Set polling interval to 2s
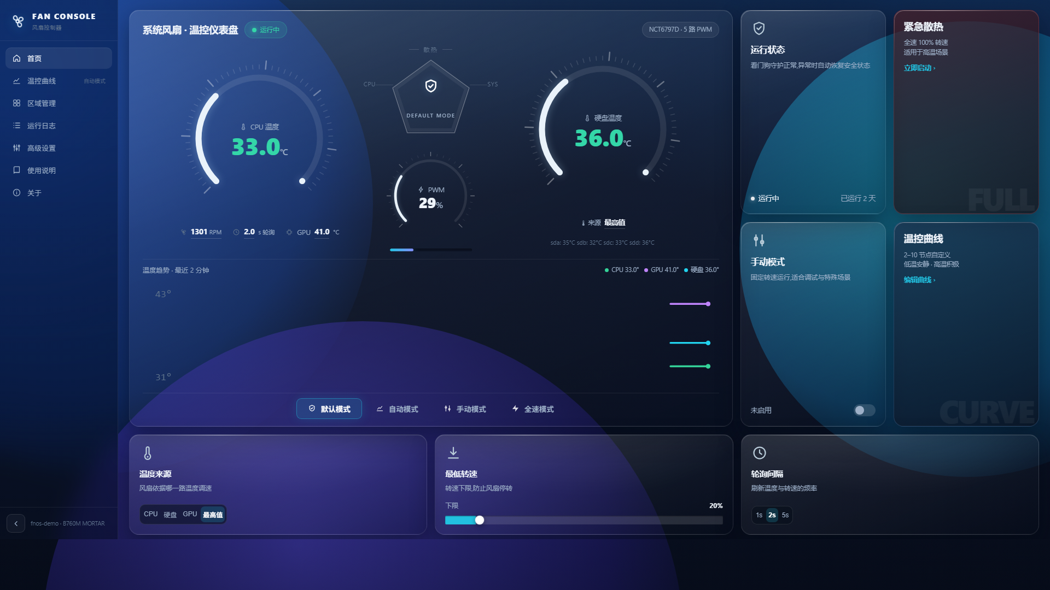 click(772, 515)
